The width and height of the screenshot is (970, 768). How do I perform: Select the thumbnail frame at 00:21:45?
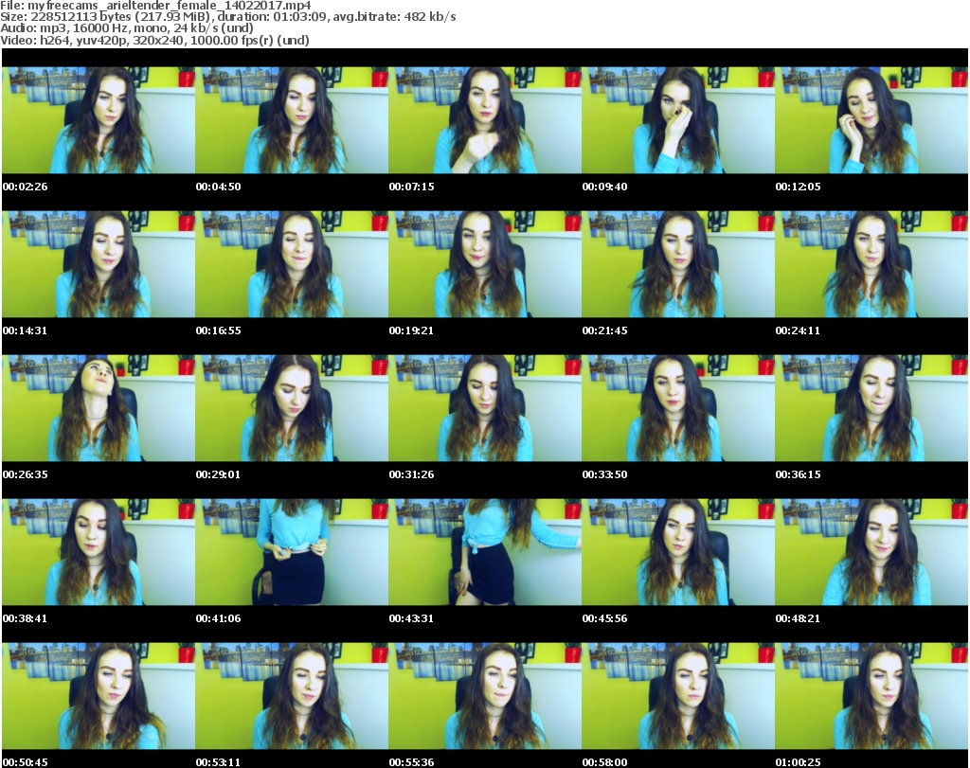[678, 264]
